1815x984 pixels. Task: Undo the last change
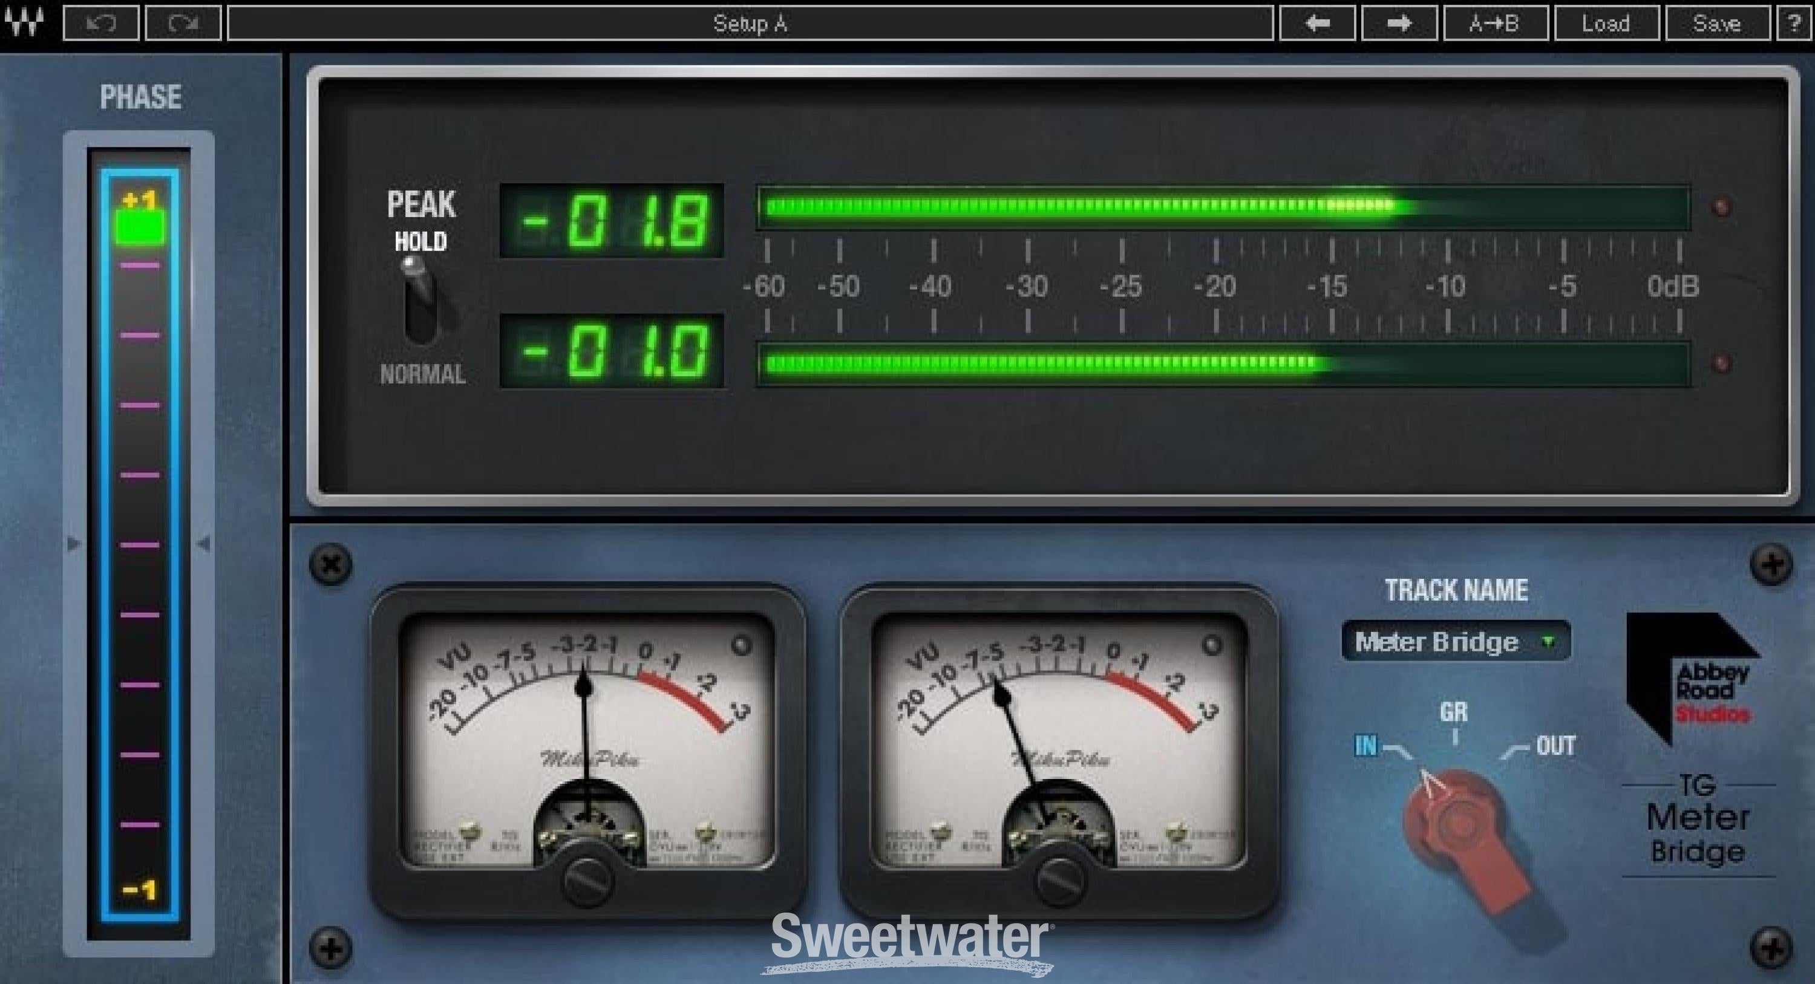pyautogui.click(x=102, y=23)
